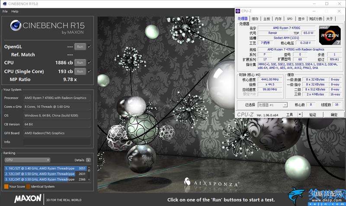Screen dimensions: 346x206
Task: Click the Cores x GHz field value
Action: point(57,107)
